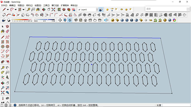
Task: Select the Orbit tool in left toolbar
Action: coord(3,83)
